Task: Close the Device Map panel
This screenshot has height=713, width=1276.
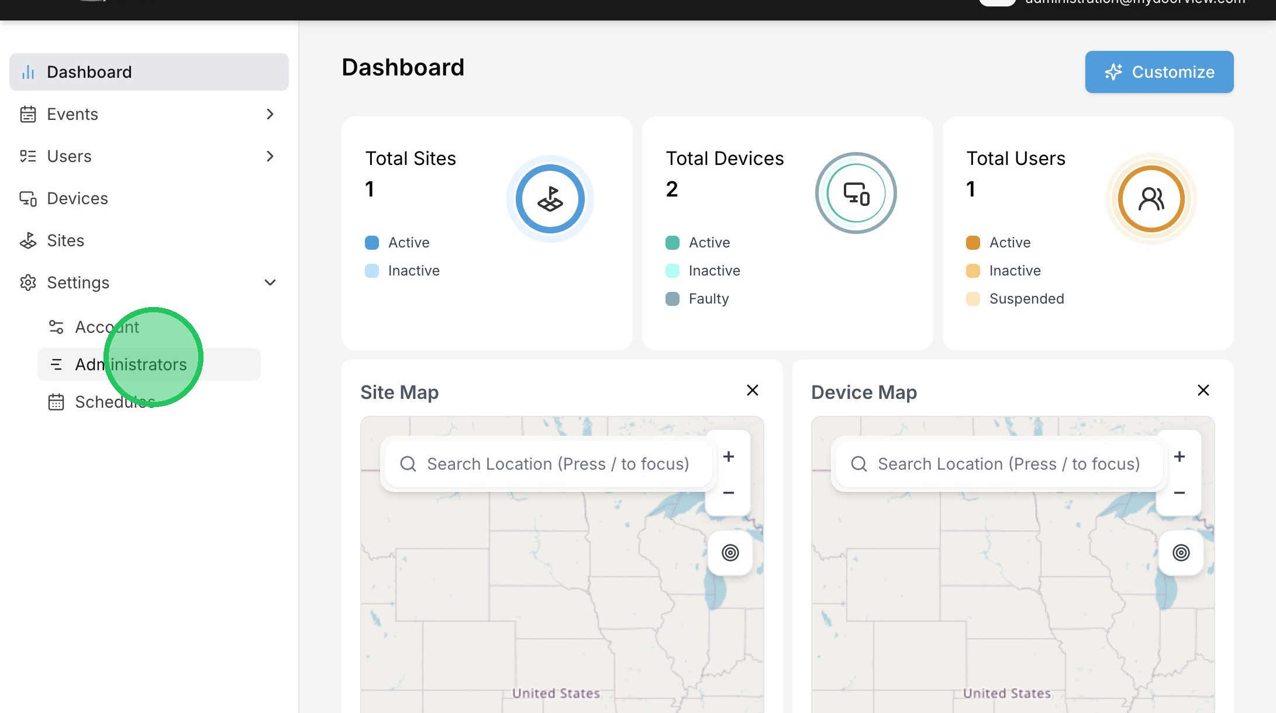Action: tap(1203, 390)
